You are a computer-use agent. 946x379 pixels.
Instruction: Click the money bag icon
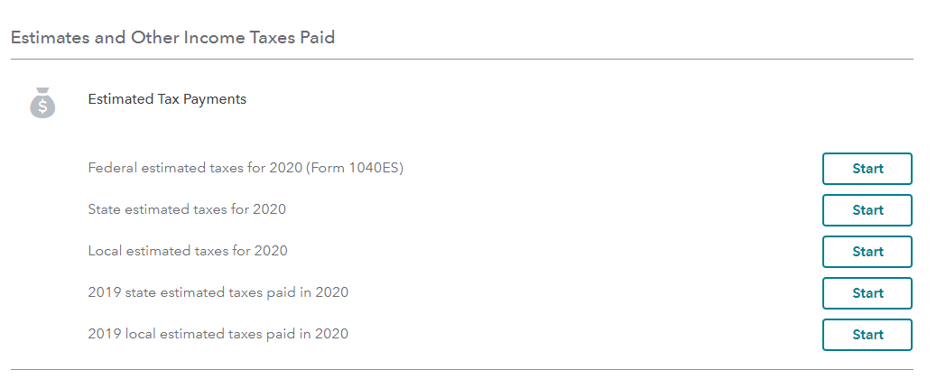42,103
